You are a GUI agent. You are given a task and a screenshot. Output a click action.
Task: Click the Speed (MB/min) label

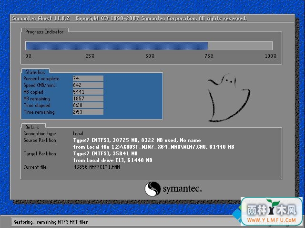(40, 85)
